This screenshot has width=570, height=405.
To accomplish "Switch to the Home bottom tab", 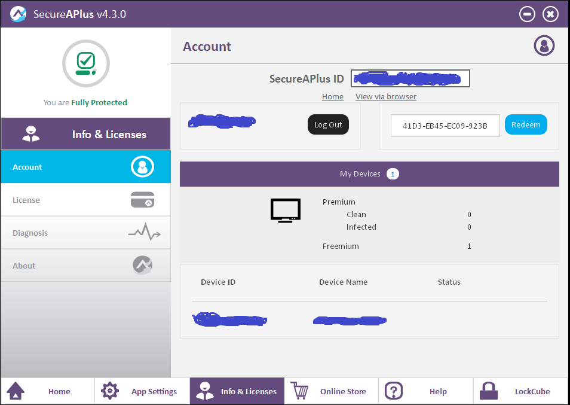I will pyautogui.click(x=48, y=391).
